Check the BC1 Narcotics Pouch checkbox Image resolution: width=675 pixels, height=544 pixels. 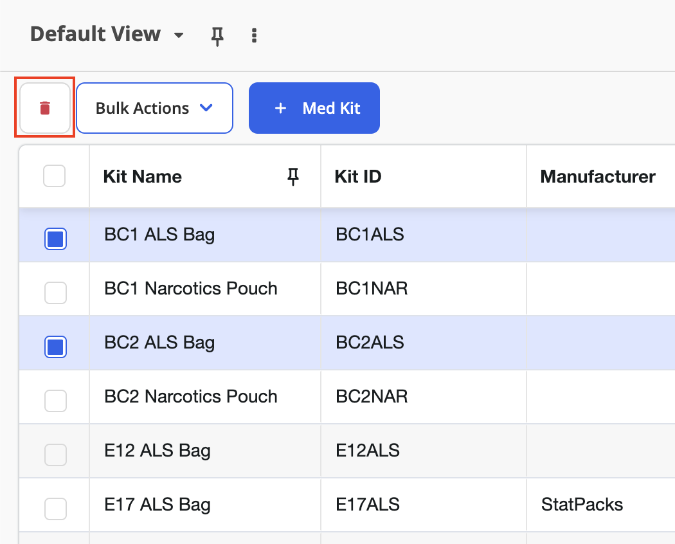55,293
